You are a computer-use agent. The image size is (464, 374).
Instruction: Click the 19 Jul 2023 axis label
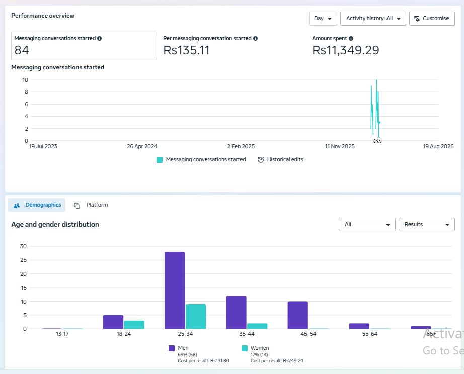pos(43,146)
